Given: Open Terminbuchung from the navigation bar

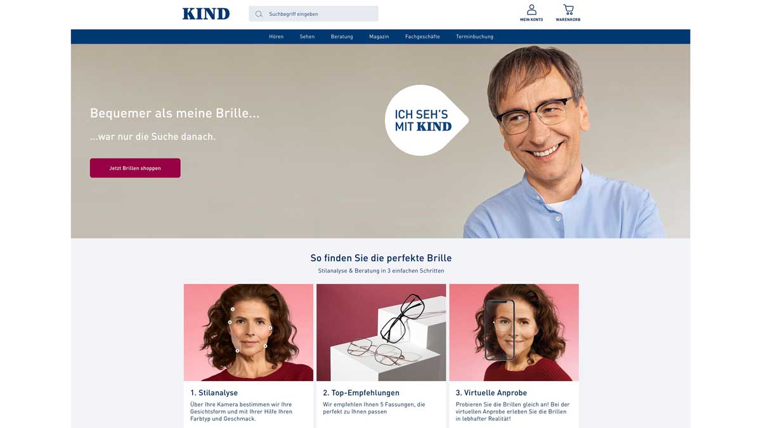Looking at the screenshot, I should [474, 37].
